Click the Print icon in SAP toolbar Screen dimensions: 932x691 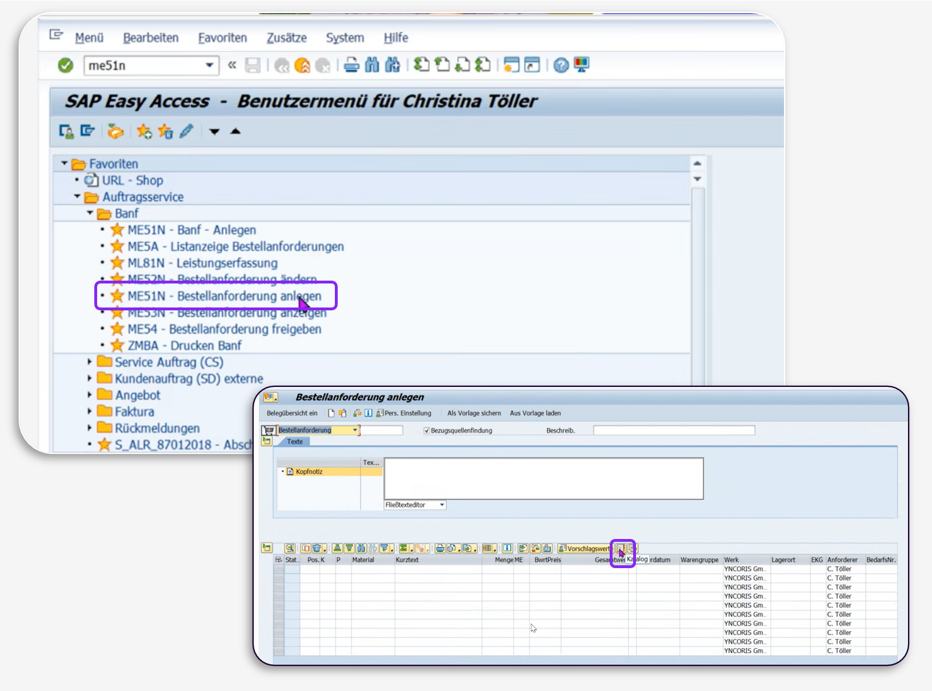351,65
